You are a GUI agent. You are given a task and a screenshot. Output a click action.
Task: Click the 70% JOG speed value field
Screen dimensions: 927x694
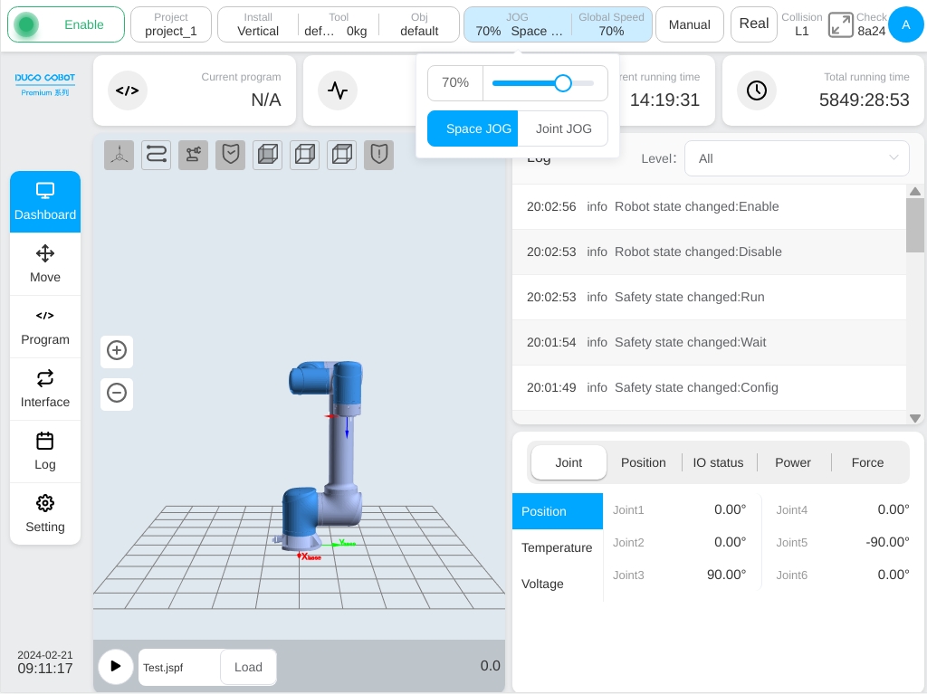(455, 82)
